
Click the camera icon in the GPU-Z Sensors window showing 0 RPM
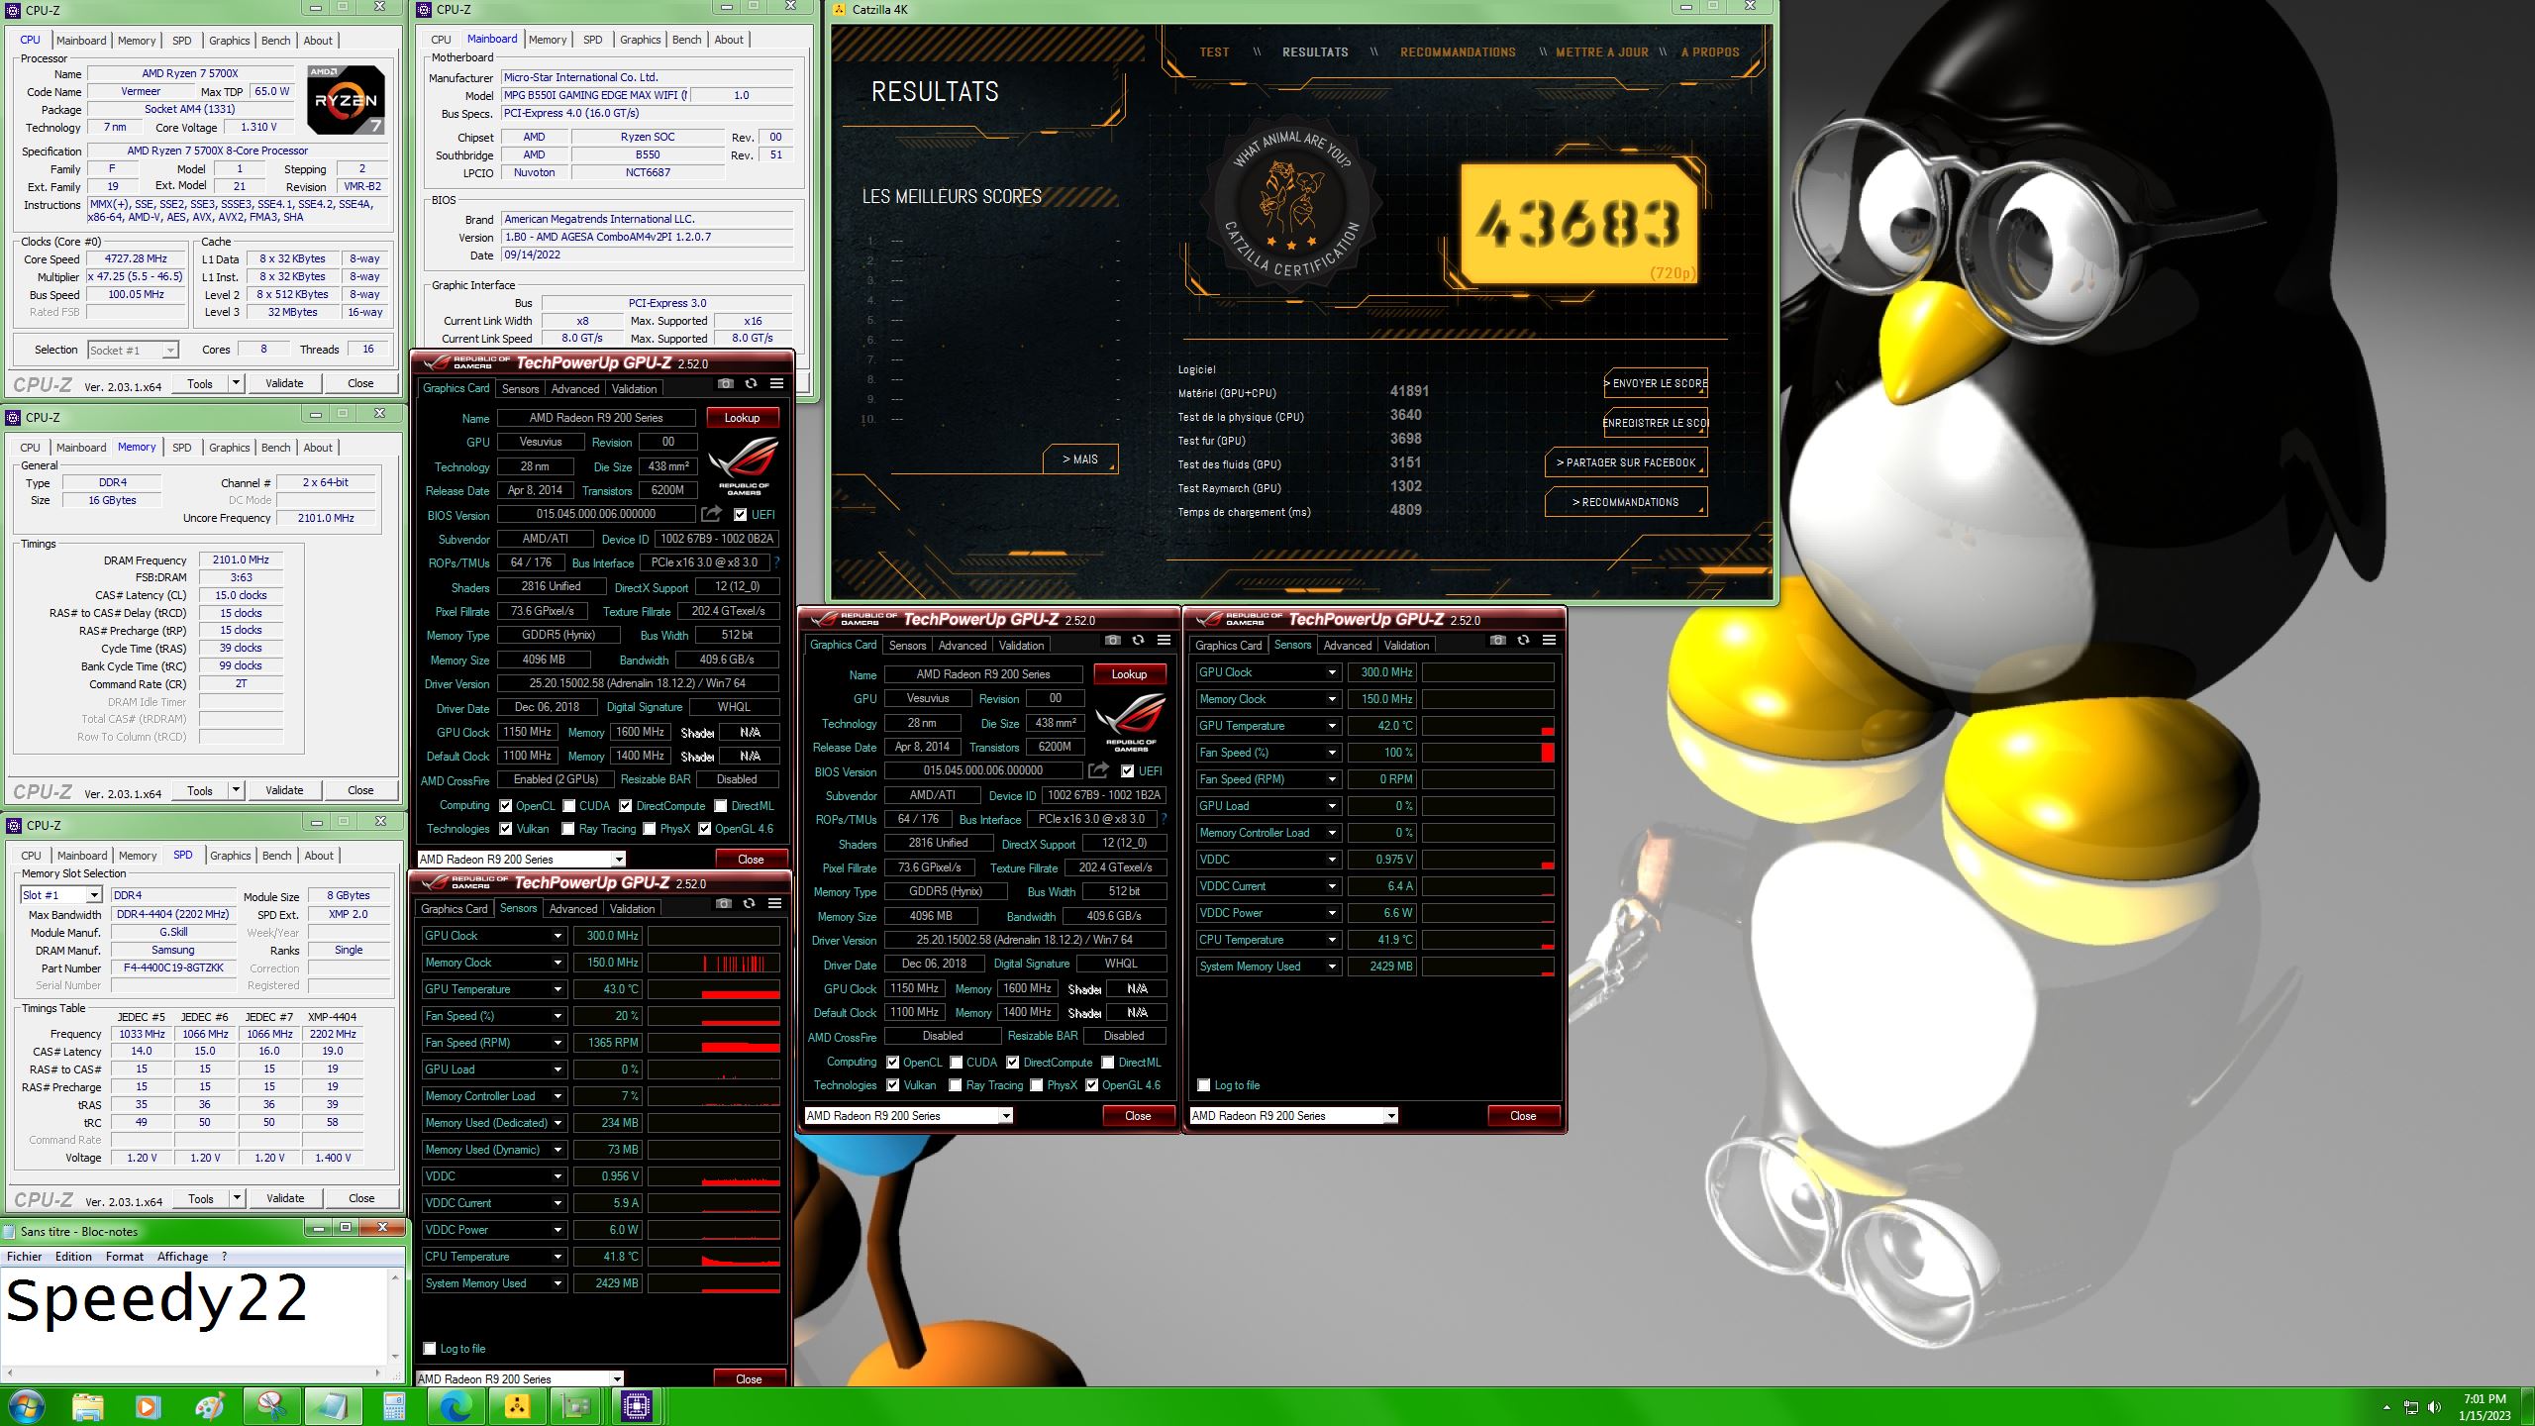point(1497,641)
